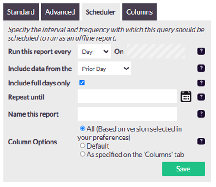Screen dimensions: 216x187
Task: Focus the Name this report field
Action: click(128, 114)
